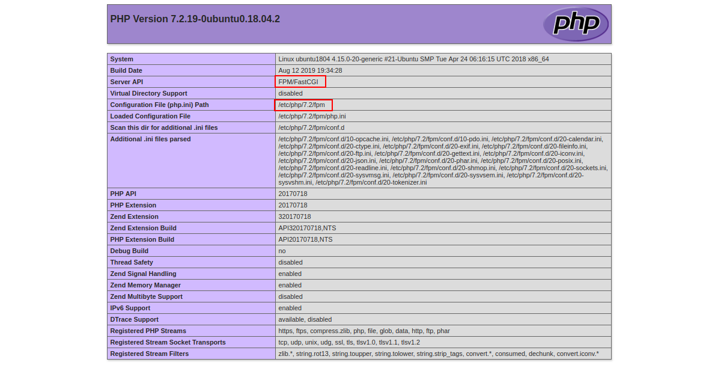This screenshot has height=365, width=721.
Task: Select the parsed .ini files list cell
Action: (443, 161)
